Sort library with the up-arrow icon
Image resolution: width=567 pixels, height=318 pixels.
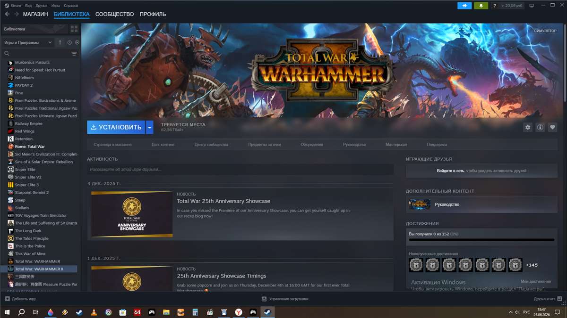(x=60, y=42)
